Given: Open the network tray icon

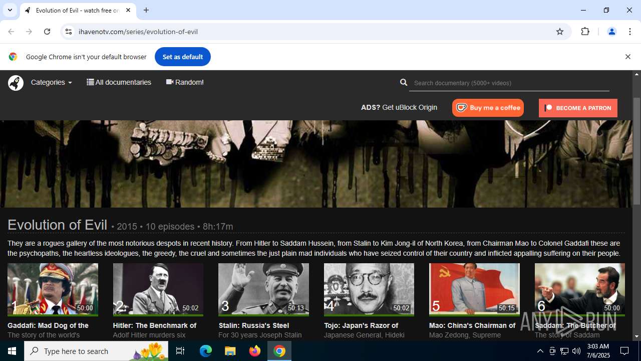Looking at the screenshot, I should (564, 351).
